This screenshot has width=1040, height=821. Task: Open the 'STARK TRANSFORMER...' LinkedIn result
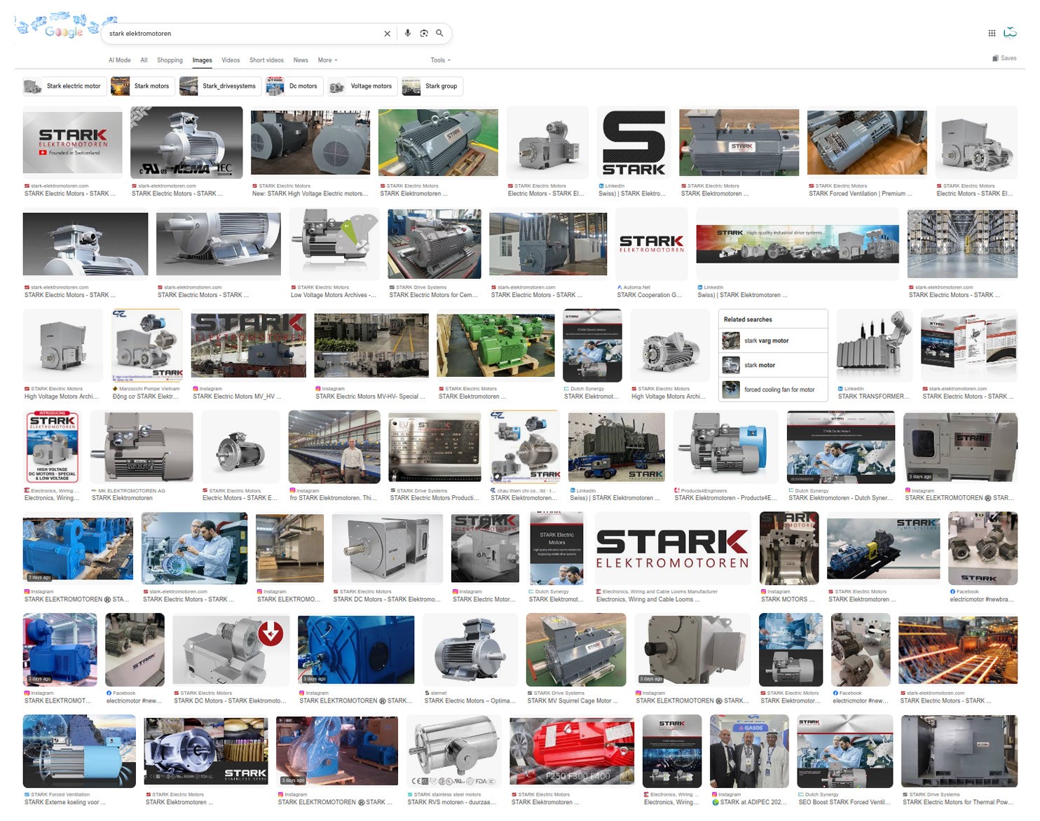tap(873, 396)
